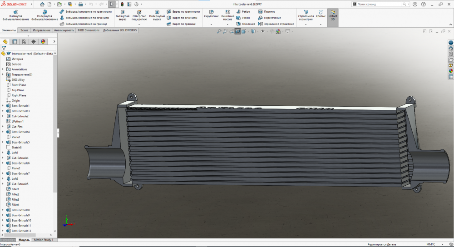The height and width of the screenshot is (247, 454).
Task: Open the DisplayManager appearance tab icon
Action: click(43, 41)
